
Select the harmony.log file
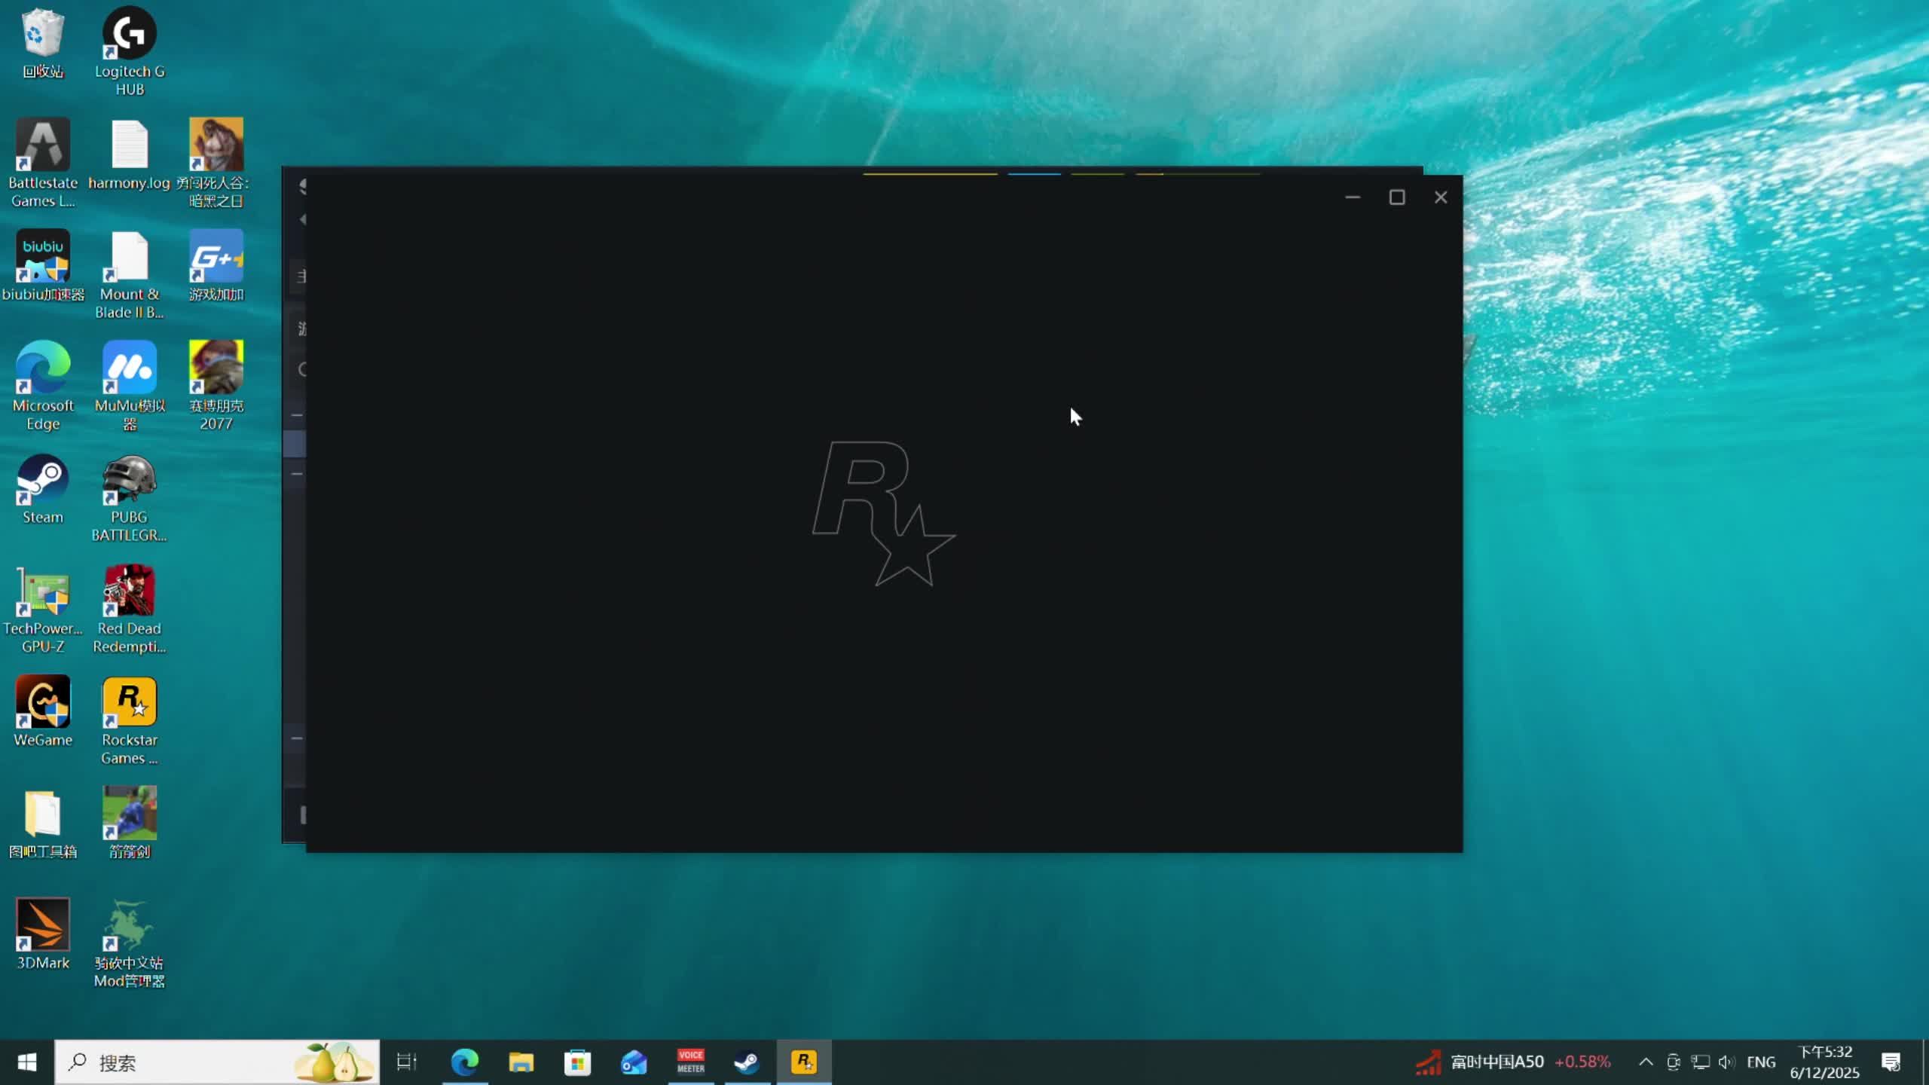pyautogui.click(x=130, y=154)
